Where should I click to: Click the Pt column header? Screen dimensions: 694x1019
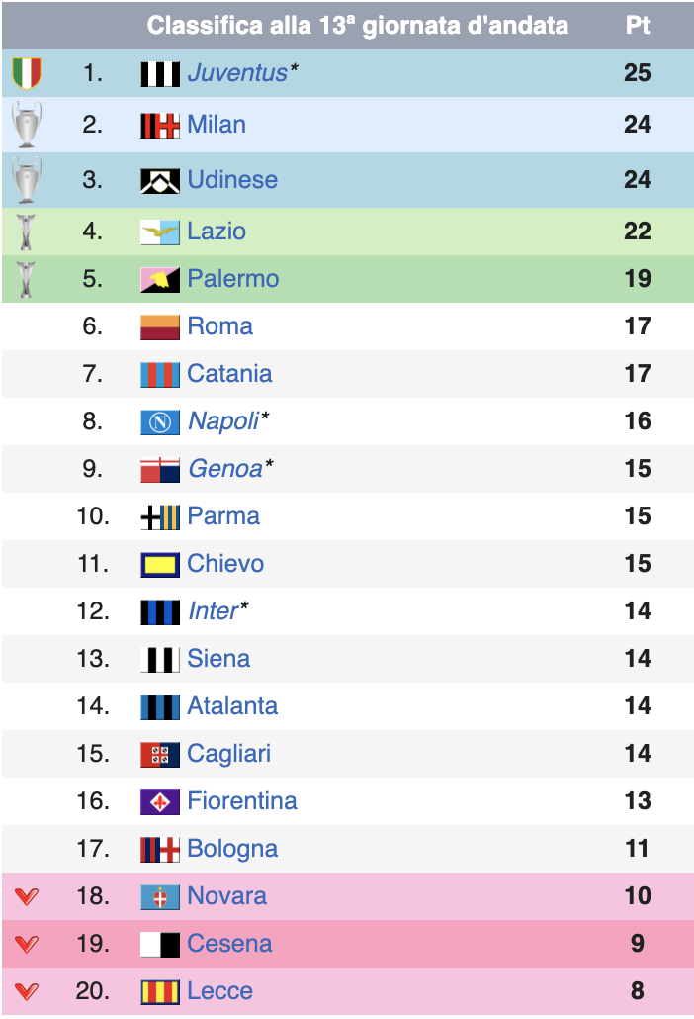point(637,26)
